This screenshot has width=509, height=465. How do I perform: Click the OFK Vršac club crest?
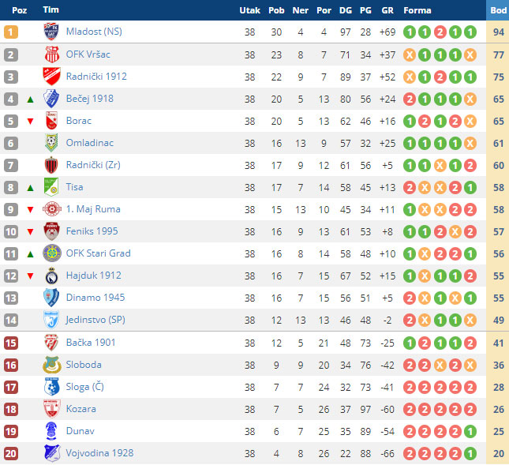pos(51,54)
